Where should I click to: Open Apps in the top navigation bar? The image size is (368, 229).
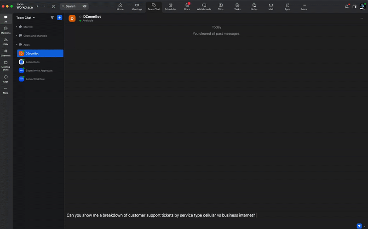287,7
